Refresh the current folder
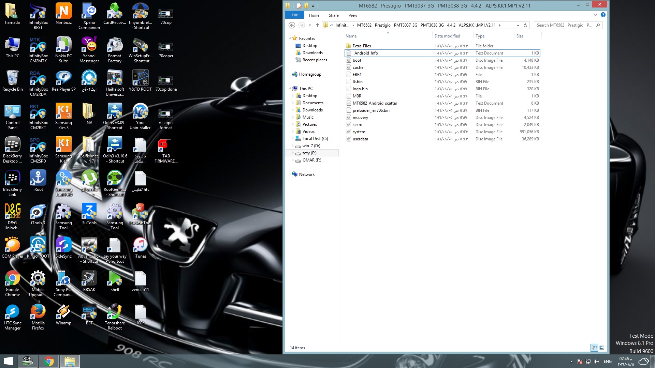655x368 pixels. coord(525,25)
